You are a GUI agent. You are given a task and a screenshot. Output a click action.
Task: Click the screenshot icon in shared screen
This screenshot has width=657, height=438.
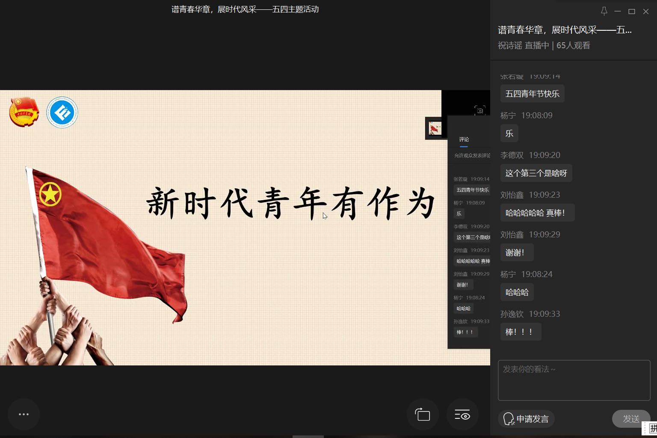(480, 110)
